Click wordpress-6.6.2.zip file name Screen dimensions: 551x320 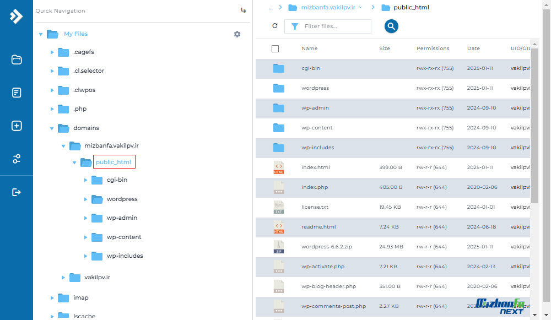[x=327, y=247]
